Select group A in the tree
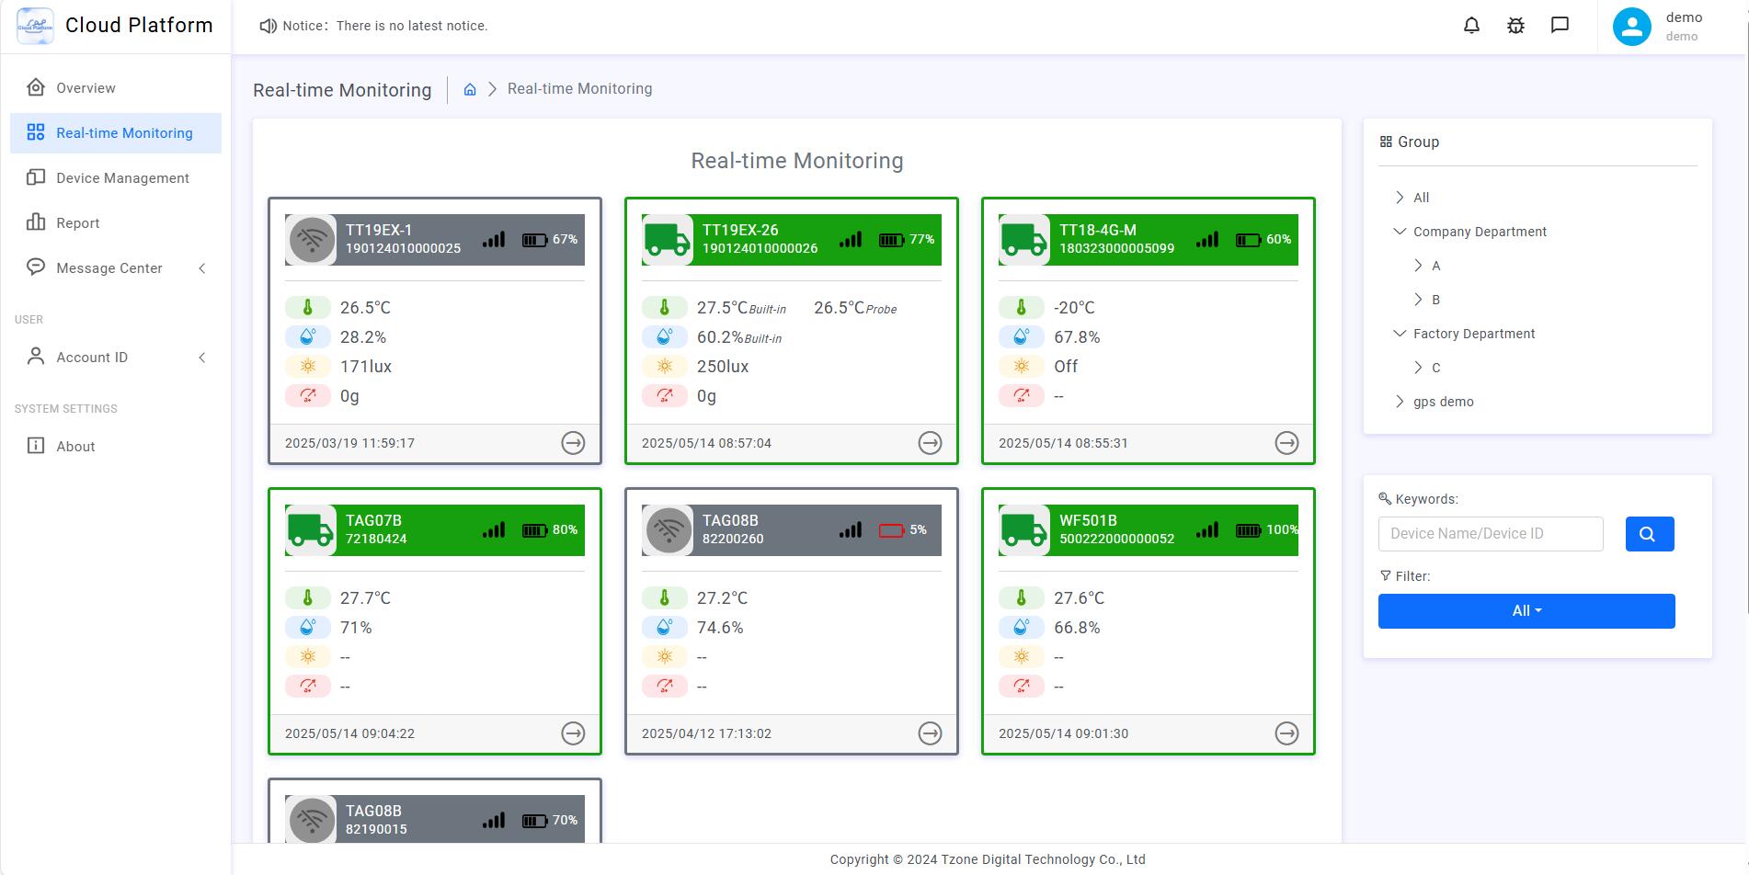This screenshot has width=1749, height=875. [1435, 266]
